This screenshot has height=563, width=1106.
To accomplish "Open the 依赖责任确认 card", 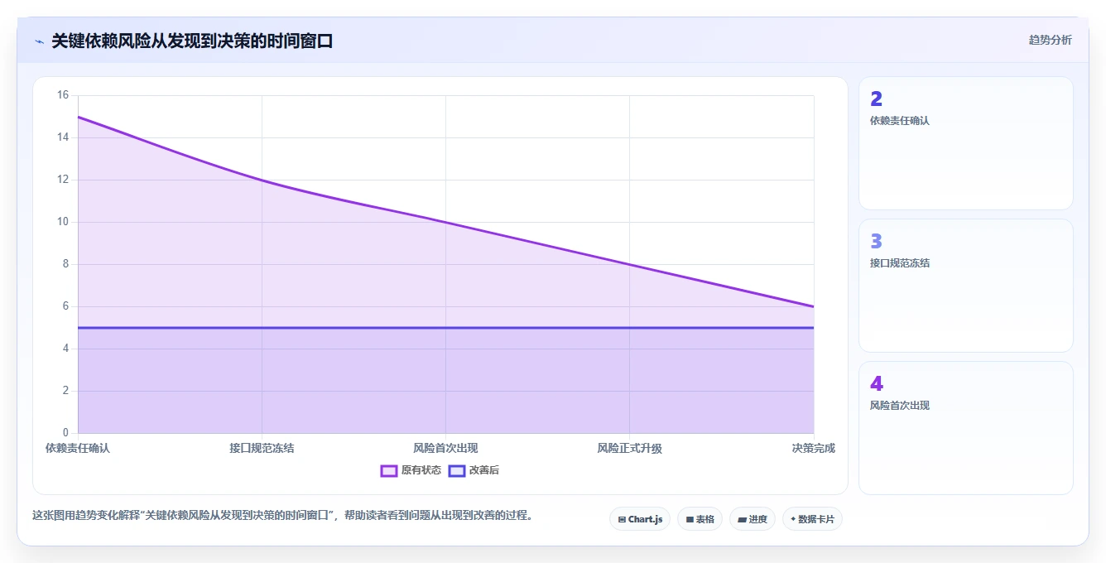I will (966, 143).
